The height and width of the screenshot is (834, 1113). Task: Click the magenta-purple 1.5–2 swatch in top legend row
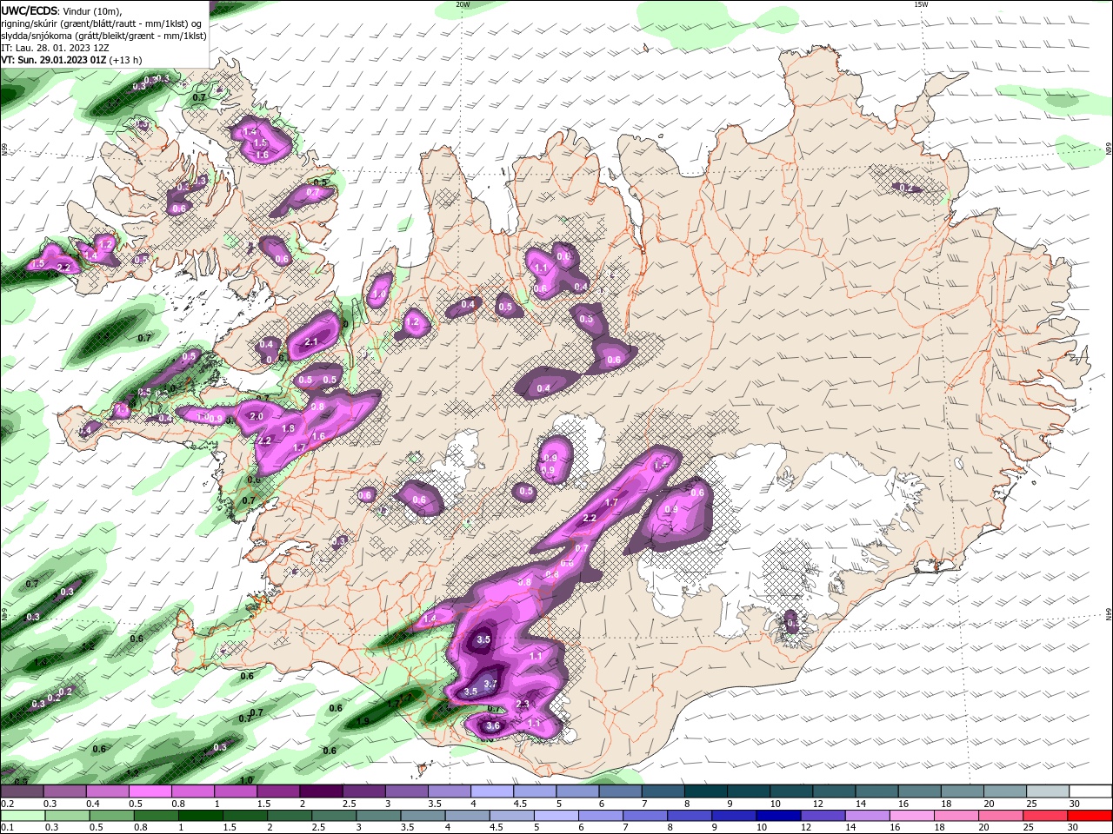278,791
